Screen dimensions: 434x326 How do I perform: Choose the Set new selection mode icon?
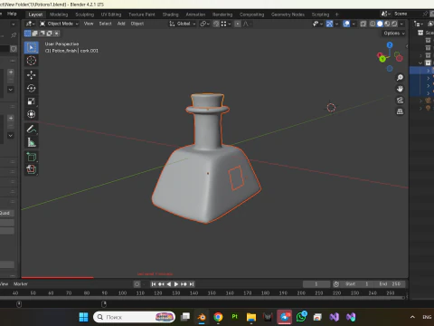27,34
